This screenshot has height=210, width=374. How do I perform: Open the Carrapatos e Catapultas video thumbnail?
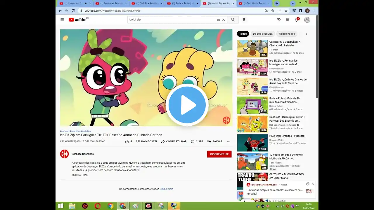coord(252,49)
